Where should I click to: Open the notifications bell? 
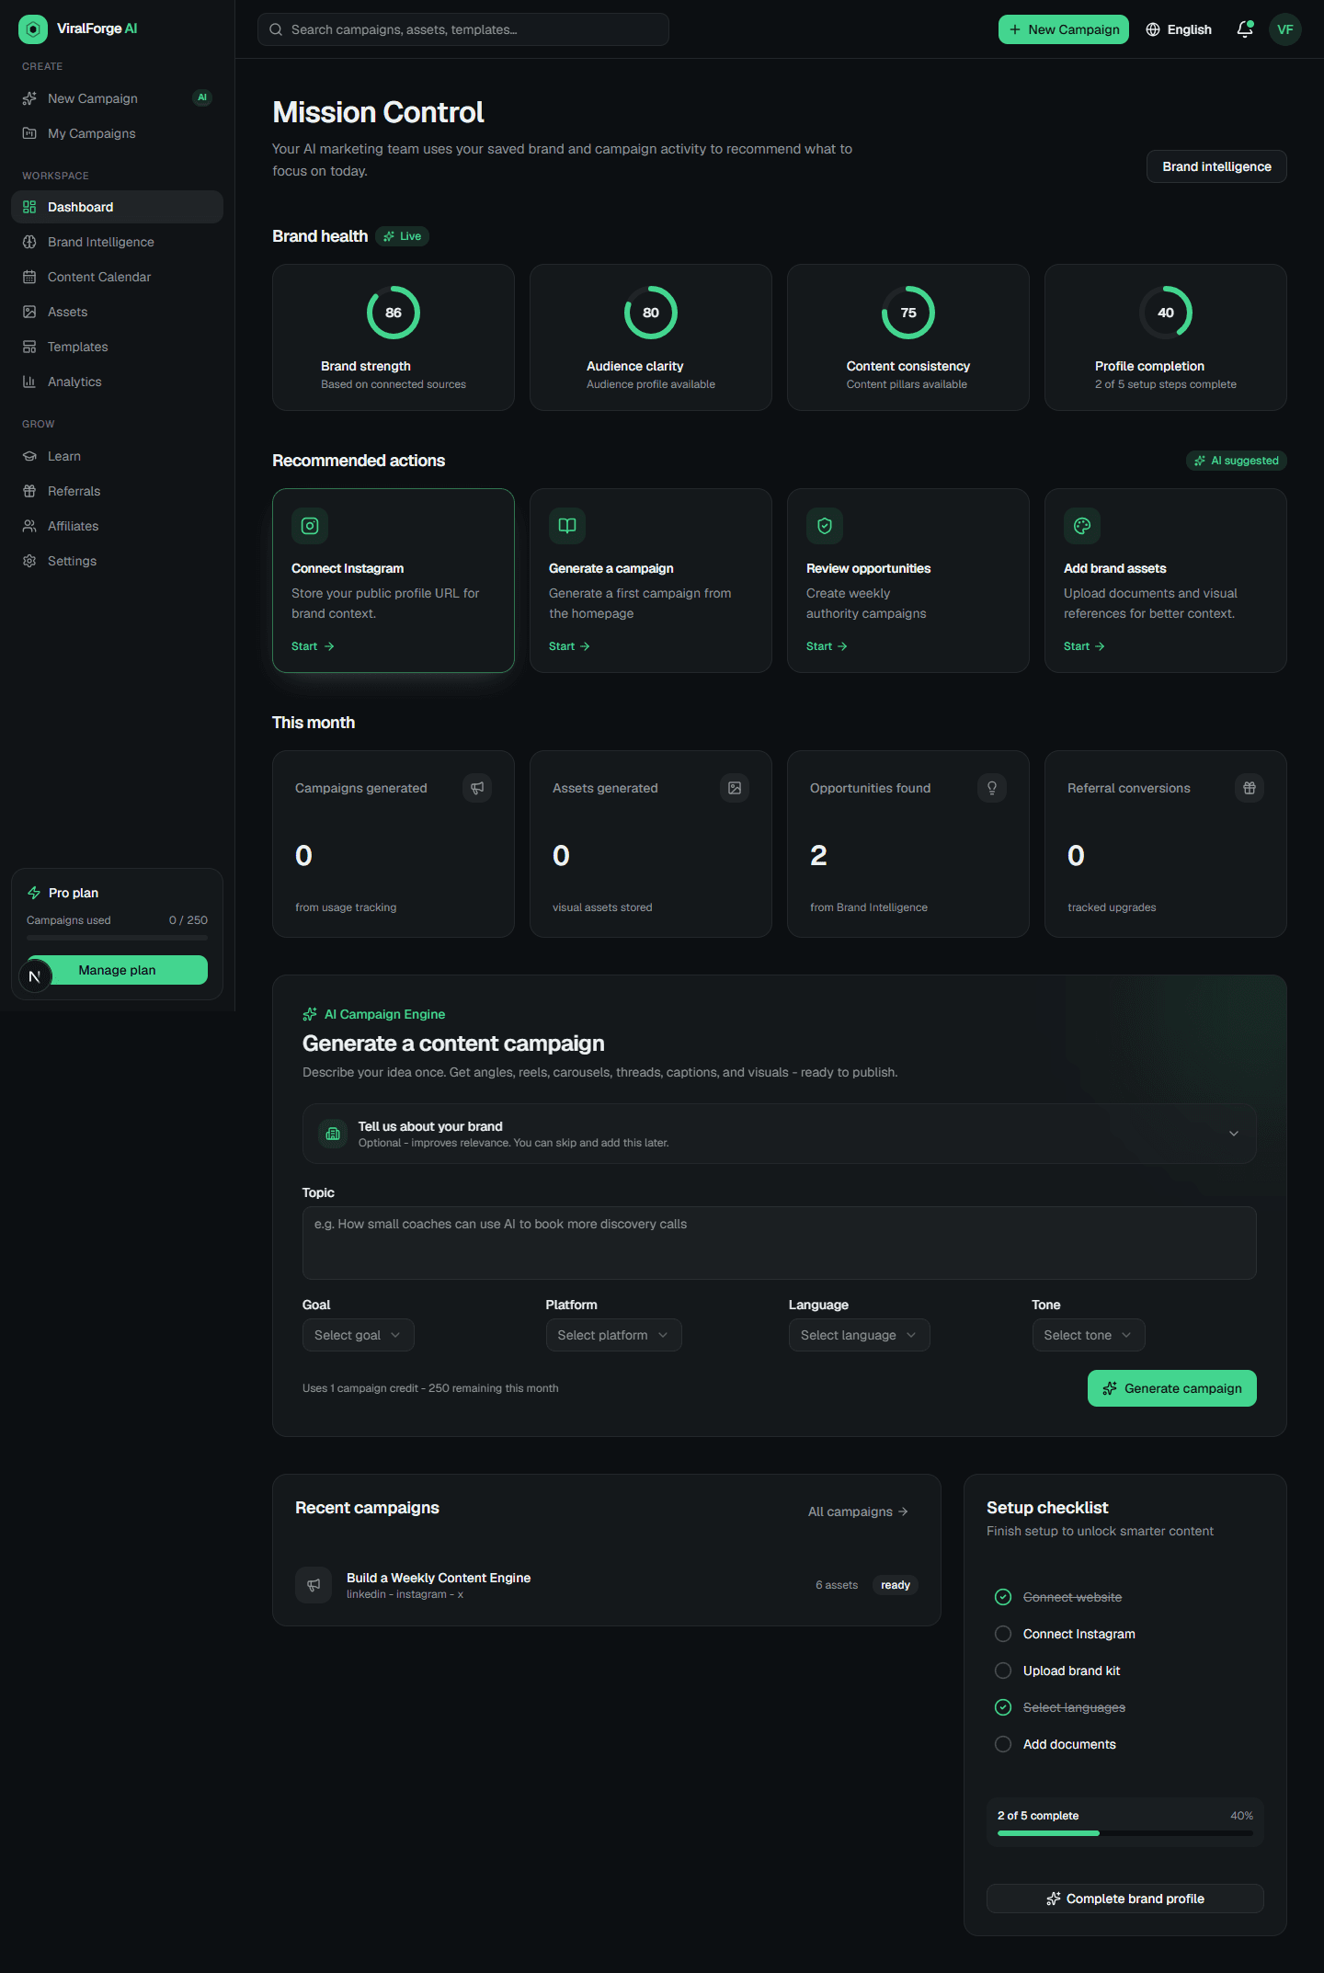click(x=1245, y=29)
